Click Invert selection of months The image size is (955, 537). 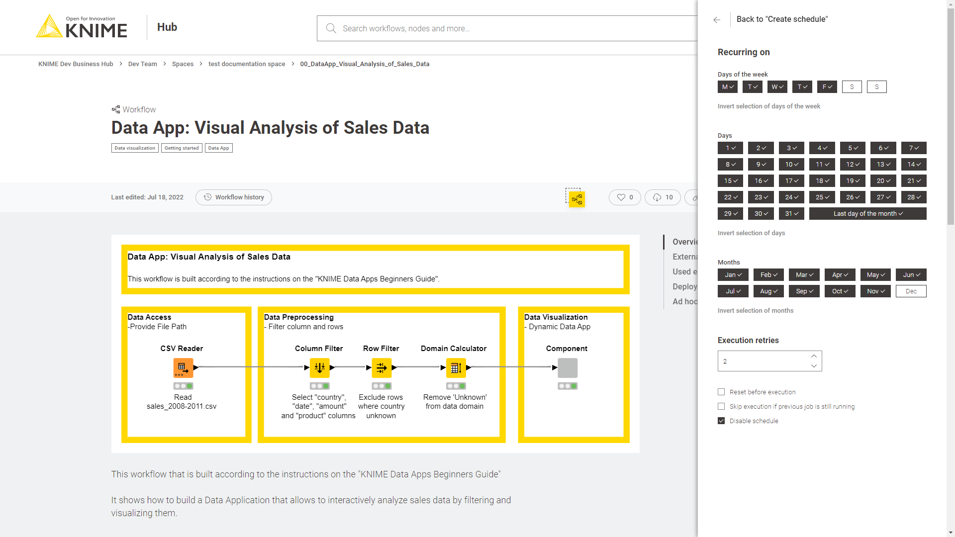pyautogui.click(x=756, y=311)
